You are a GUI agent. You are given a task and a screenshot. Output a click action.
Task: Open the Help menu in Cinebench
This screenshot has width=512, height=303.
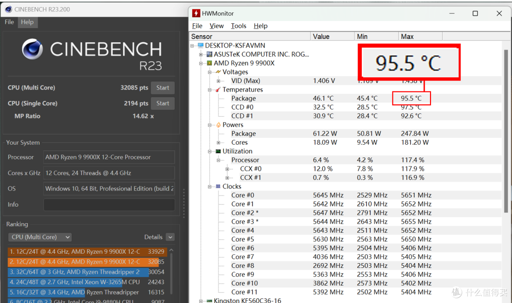27,22
